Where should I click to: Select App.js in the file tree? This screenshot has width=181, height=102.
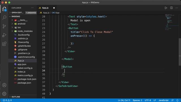pos(23,61)
